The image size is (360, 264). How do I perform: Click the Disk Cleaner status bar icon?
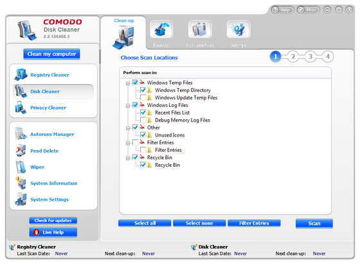194,247
